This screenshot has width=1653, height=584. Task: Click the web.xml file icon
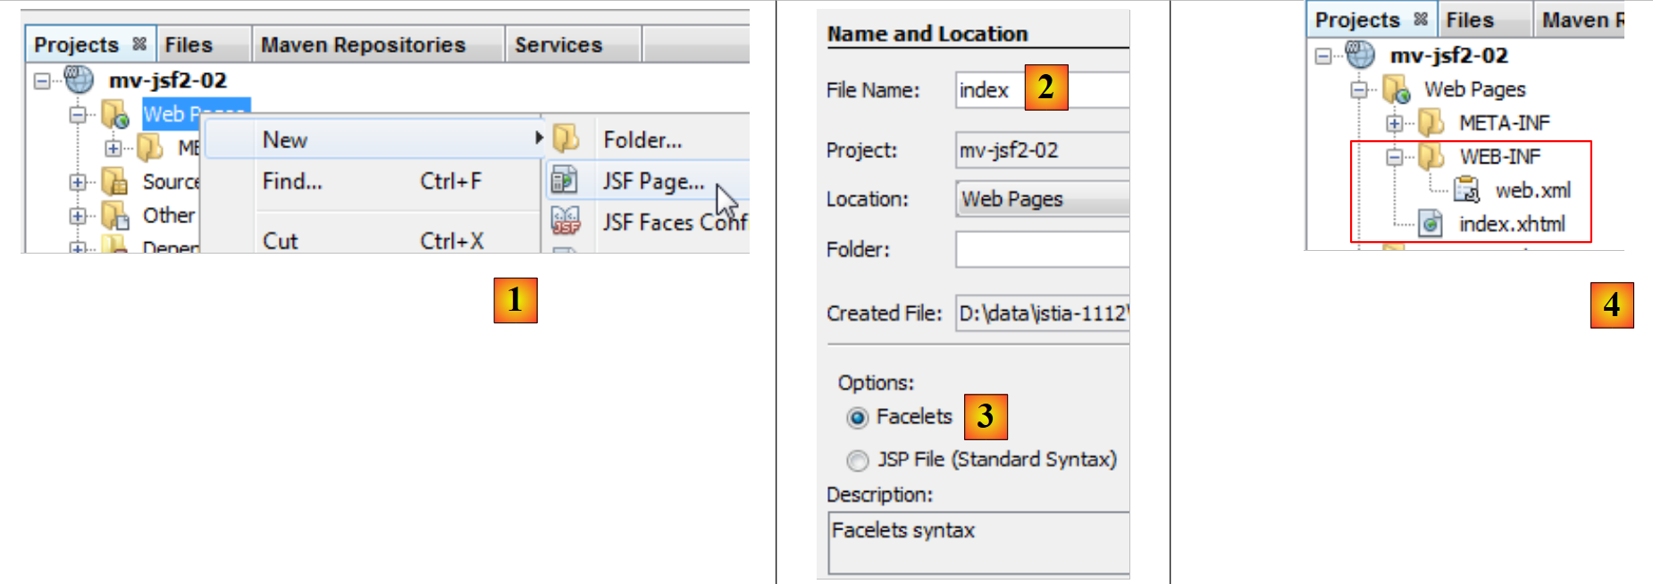pyautogui.click(x=1466, y=190)
